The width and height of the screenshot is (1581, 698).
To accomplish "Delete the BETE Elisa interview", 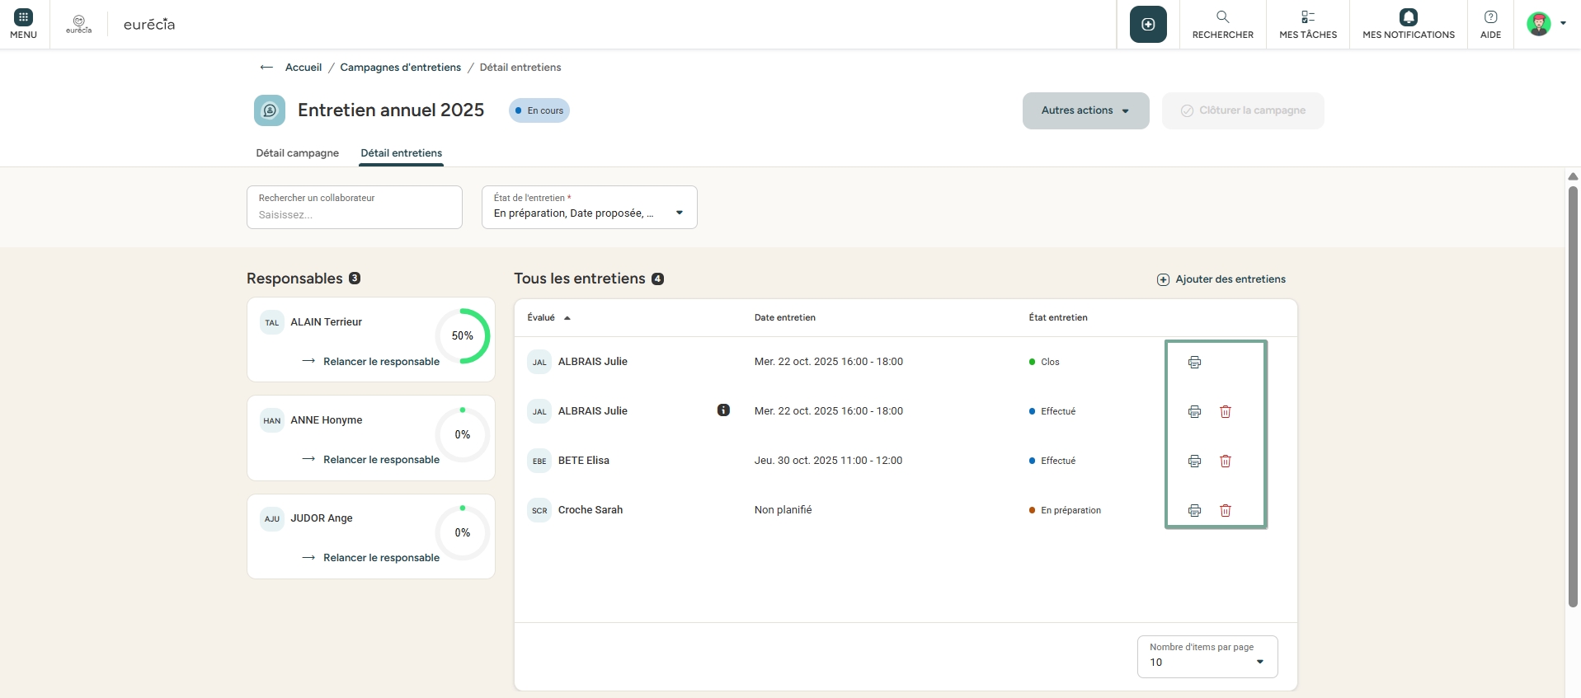I will pos(1225,461).
